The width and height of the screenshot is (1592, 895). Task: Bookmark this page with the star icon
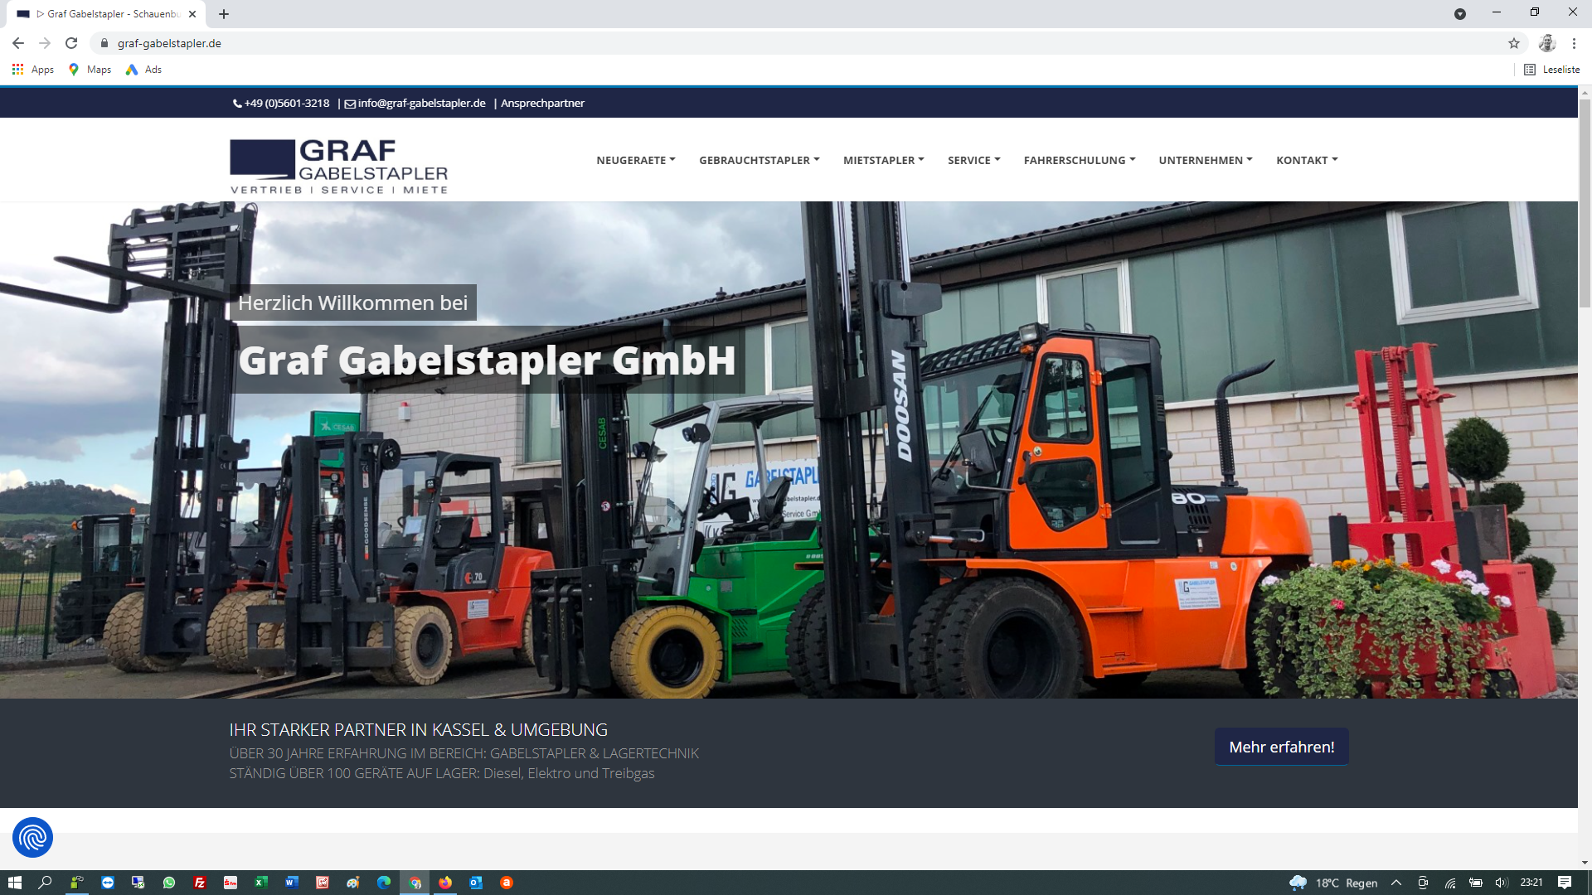tap(1514, 43)
